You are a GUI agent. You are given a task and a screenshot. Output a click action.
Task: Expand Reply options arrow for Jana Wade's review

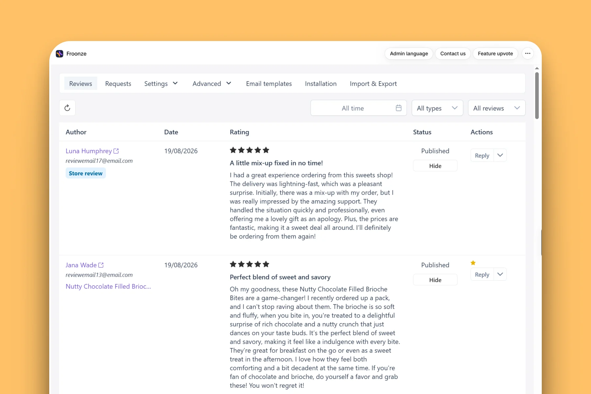tap(500, 274)
